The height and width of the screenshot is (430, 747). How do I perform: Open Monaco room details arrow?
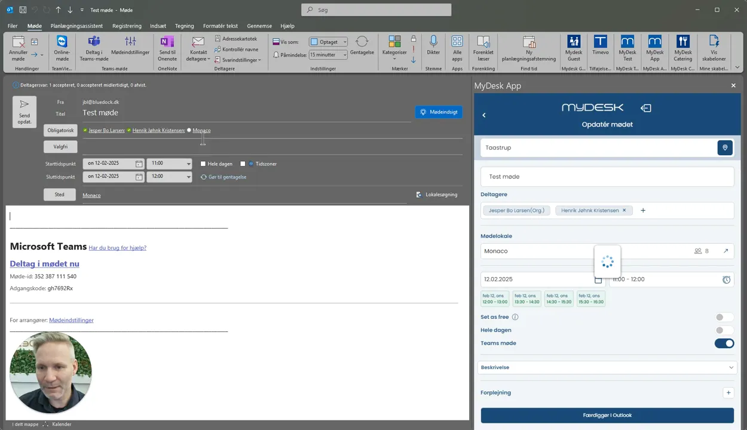click(x=725, y=251)
